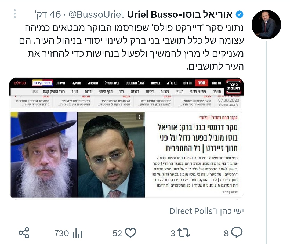Click the 52 likes count
This screenshot has height=244, width=290.
click(117, 233)
